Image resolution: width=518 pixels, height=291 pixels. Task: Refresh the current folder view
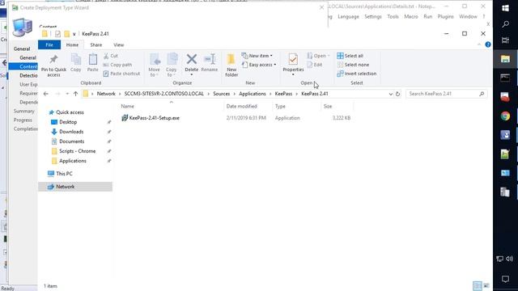pos(397,94)
